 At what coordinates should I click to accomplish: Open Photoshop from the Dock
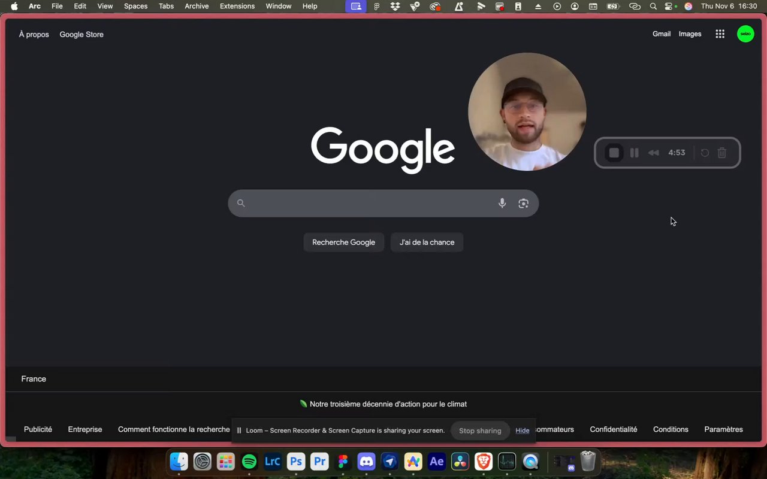(x=296, y=461)
